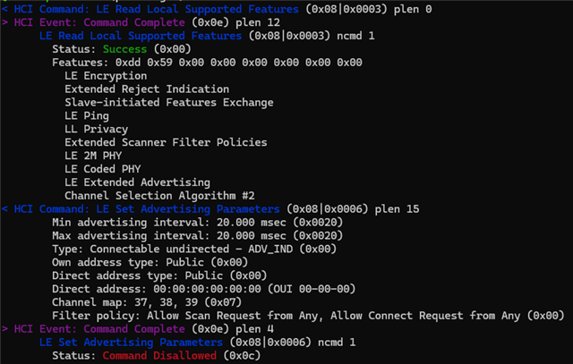Click the 'Extended Scanner Filter Policies' line
The height and width of the screenshot is (364, 573).
click(x=166, y=142)
